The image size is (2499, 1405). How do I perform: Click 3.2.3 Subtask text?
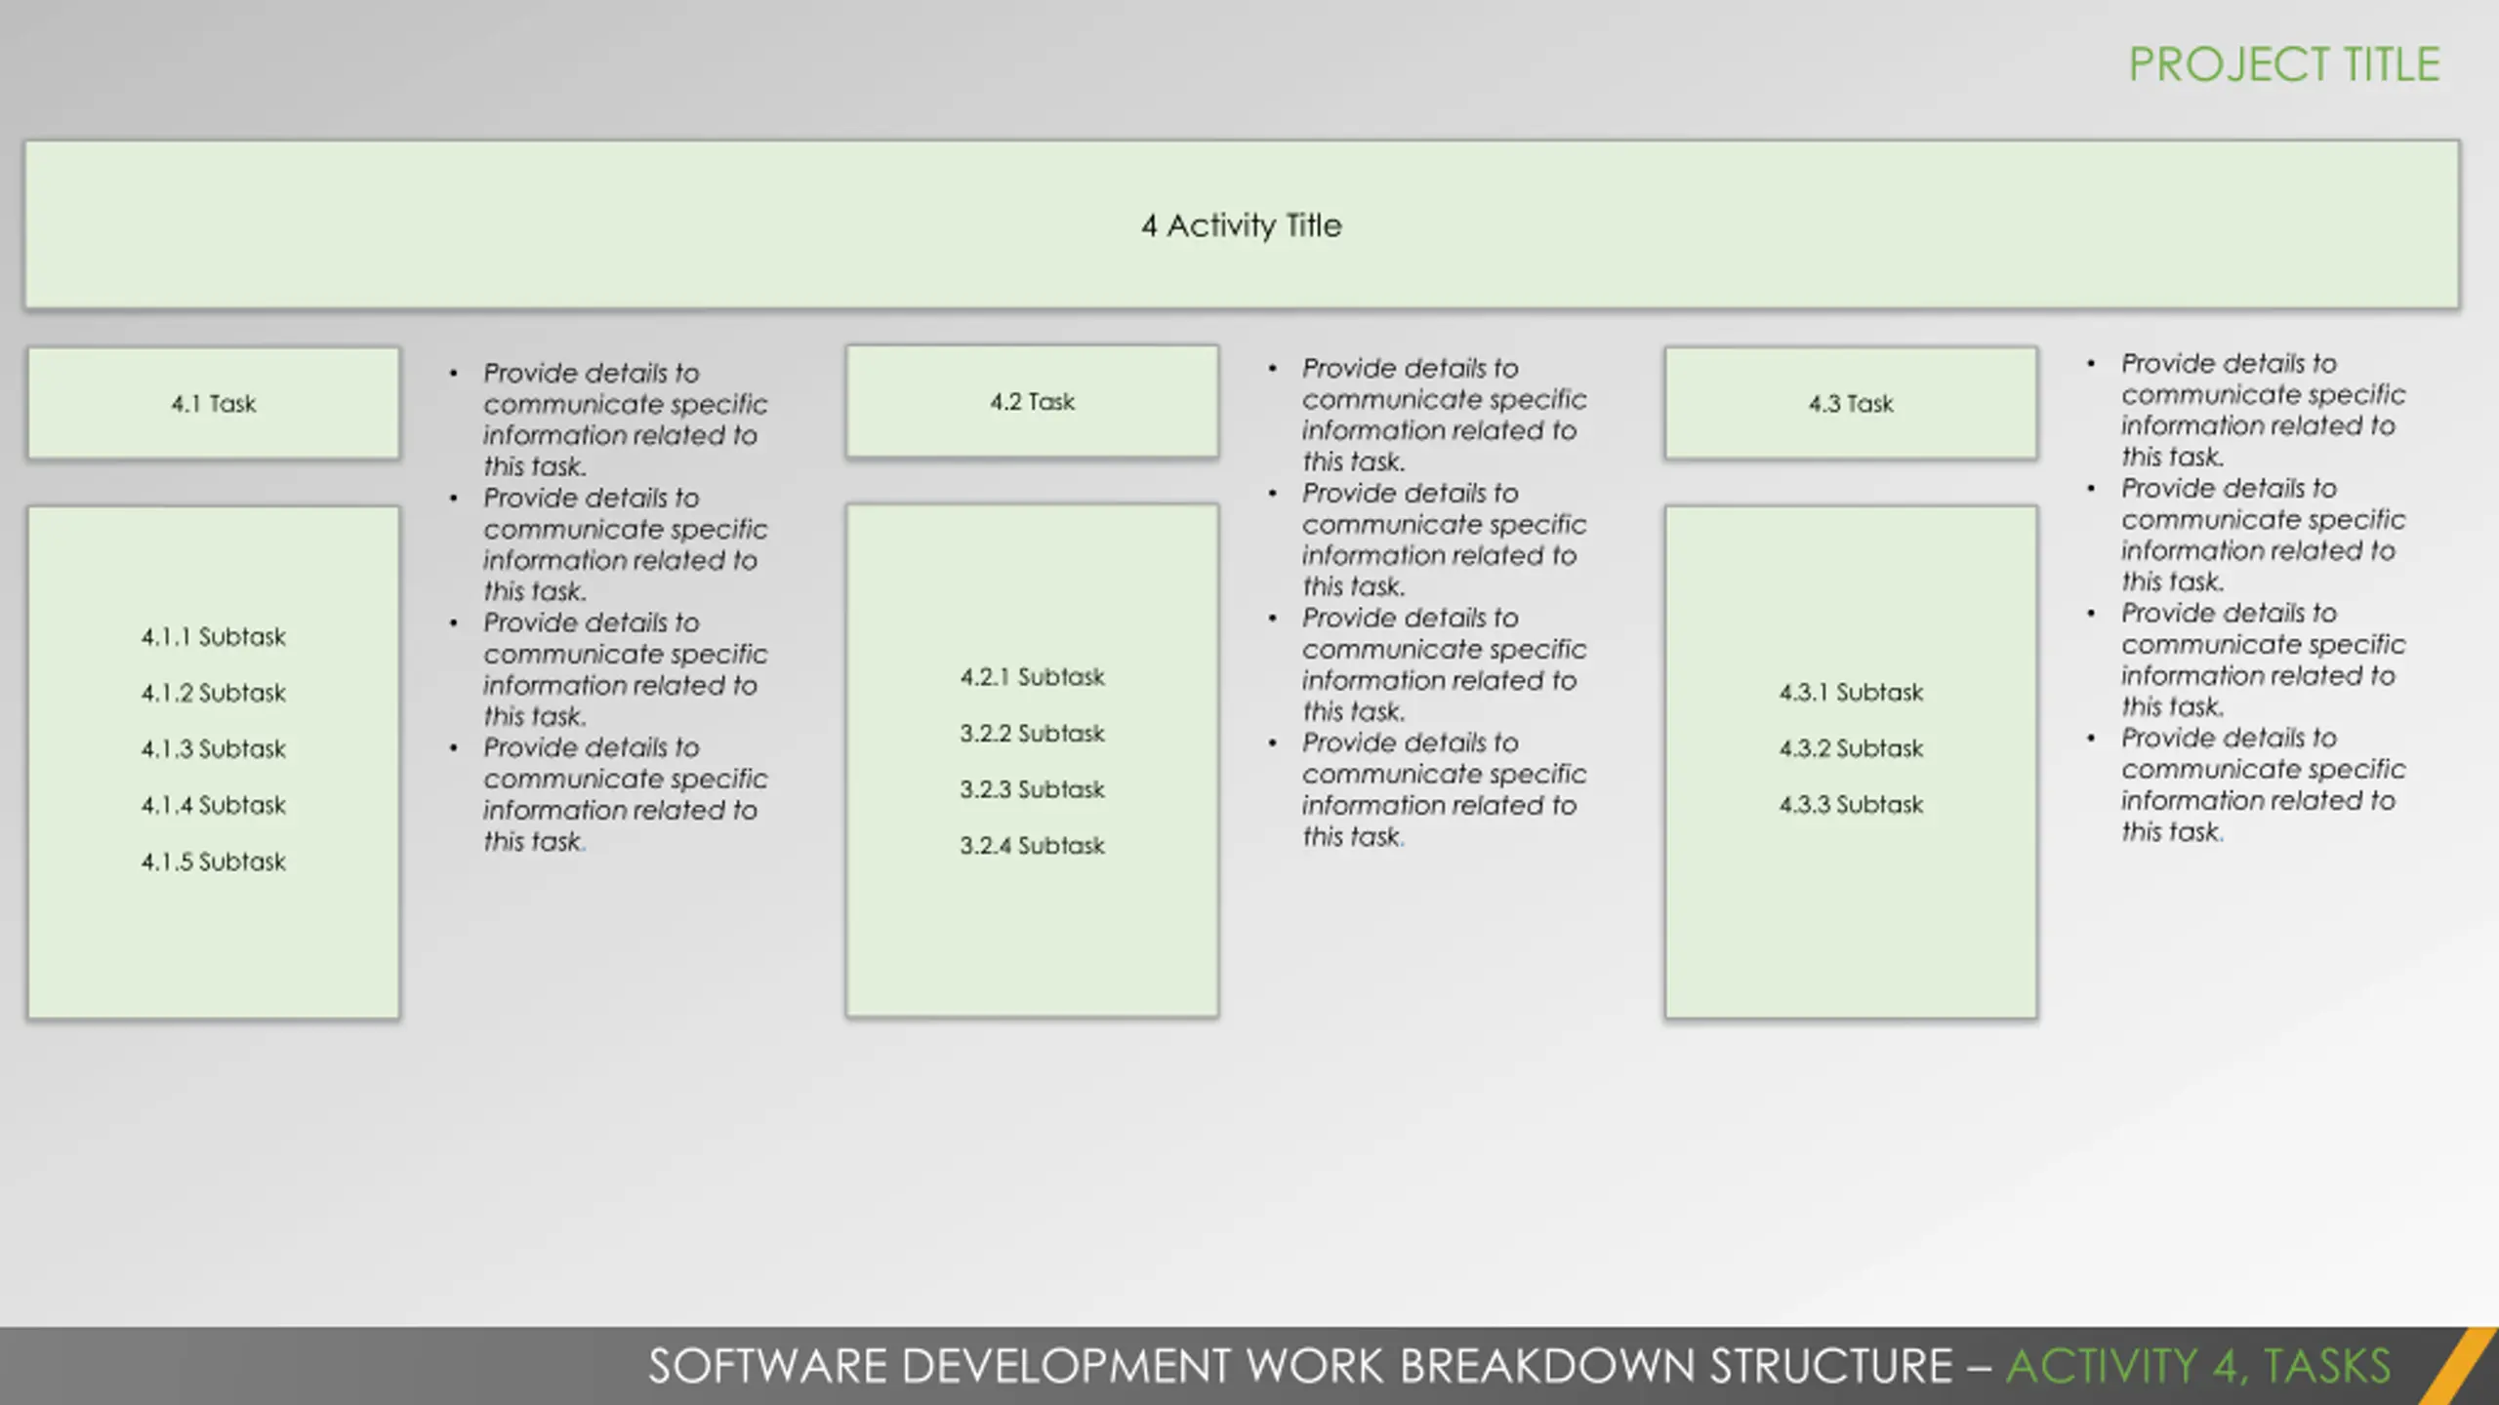pyautogui.click(x=1032, y=789)
